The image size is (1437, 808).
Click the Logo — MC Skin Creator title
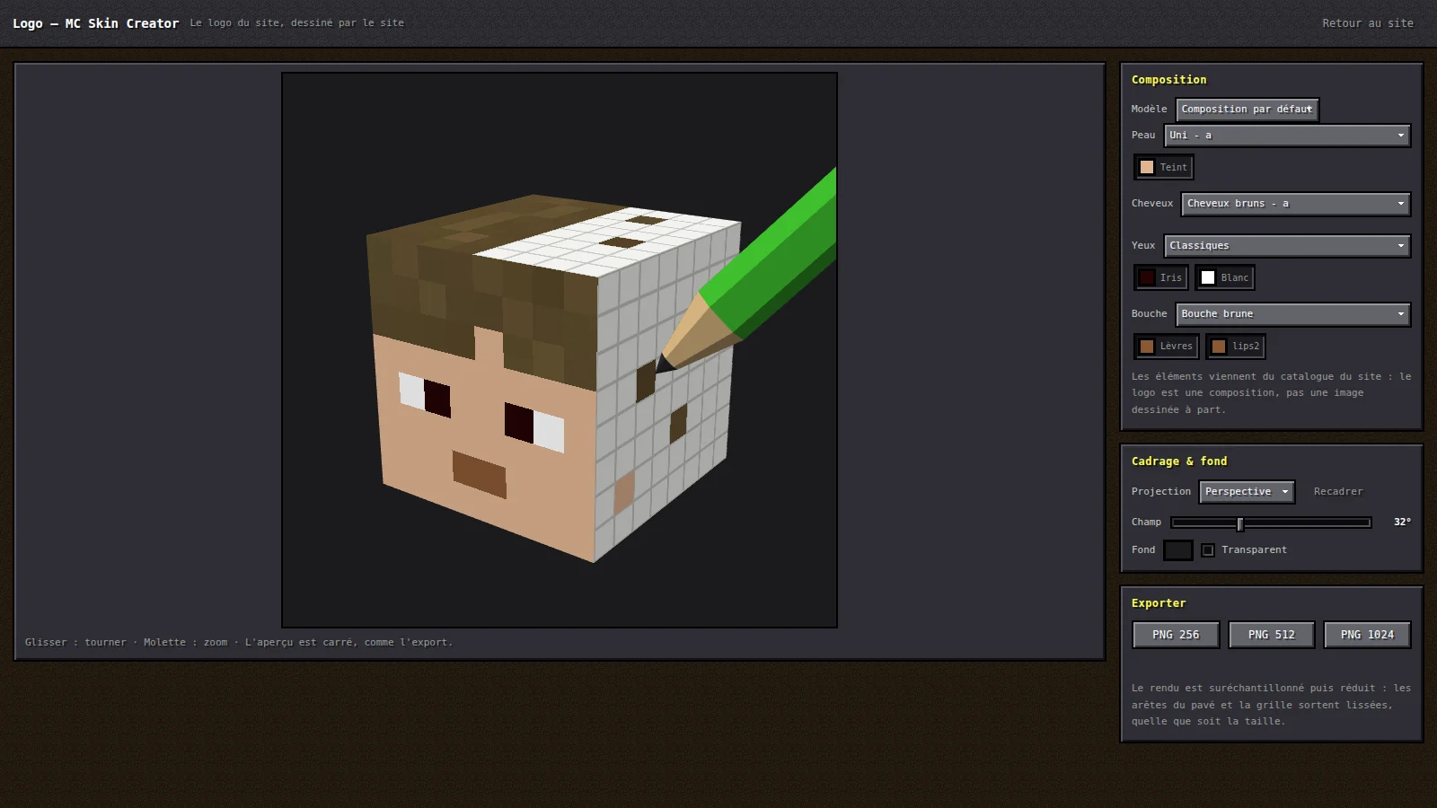95,23
